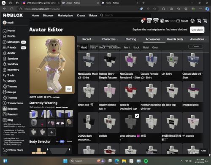
Task: Select the Head accessories sub-tab
Action: coord(84,47)
